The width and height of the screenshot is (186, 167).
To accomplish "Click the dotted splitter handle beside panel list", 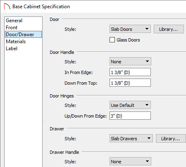I will [x=45, y=121].
